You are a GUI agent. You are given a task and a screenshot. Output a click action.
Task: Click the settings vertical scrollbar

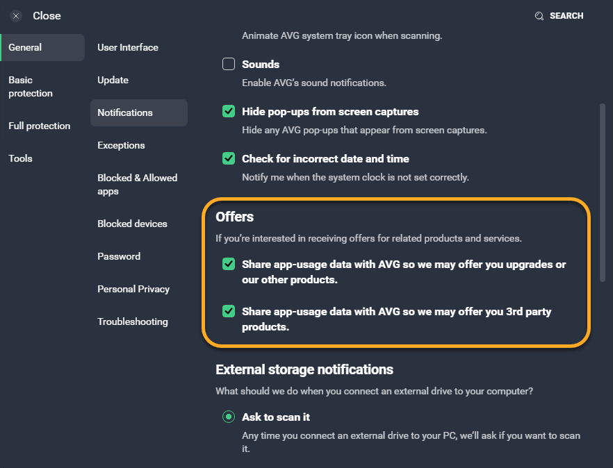(603, 192)
